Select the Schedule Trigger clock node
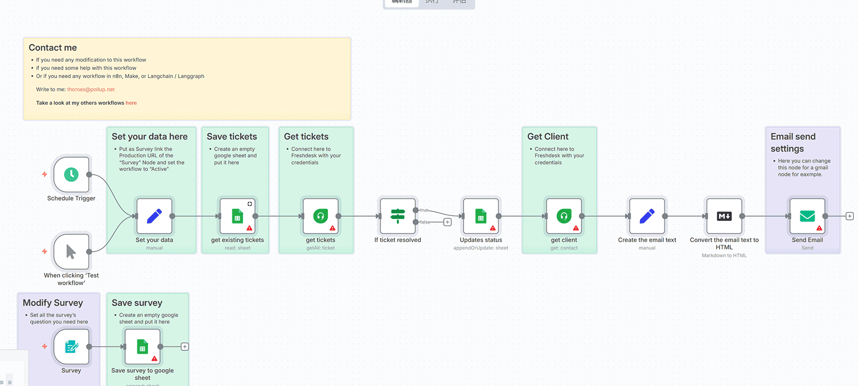 tap(71, 175)
